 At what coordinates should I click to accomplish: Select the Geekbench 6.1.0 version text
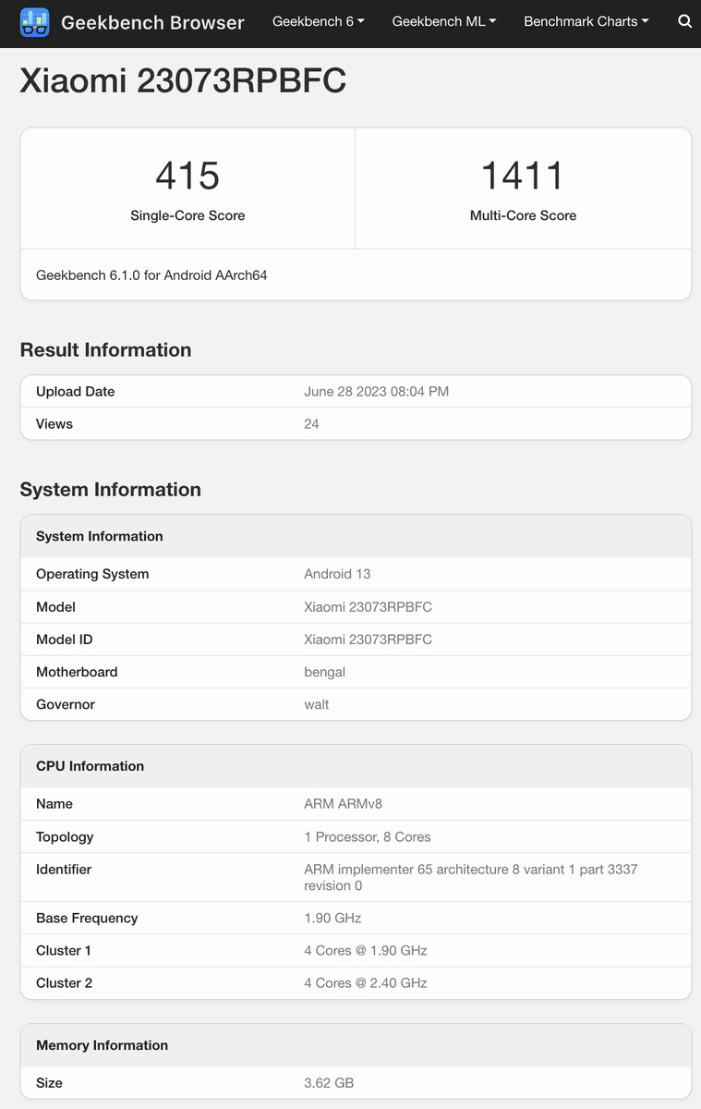click(x=151, y=274)
